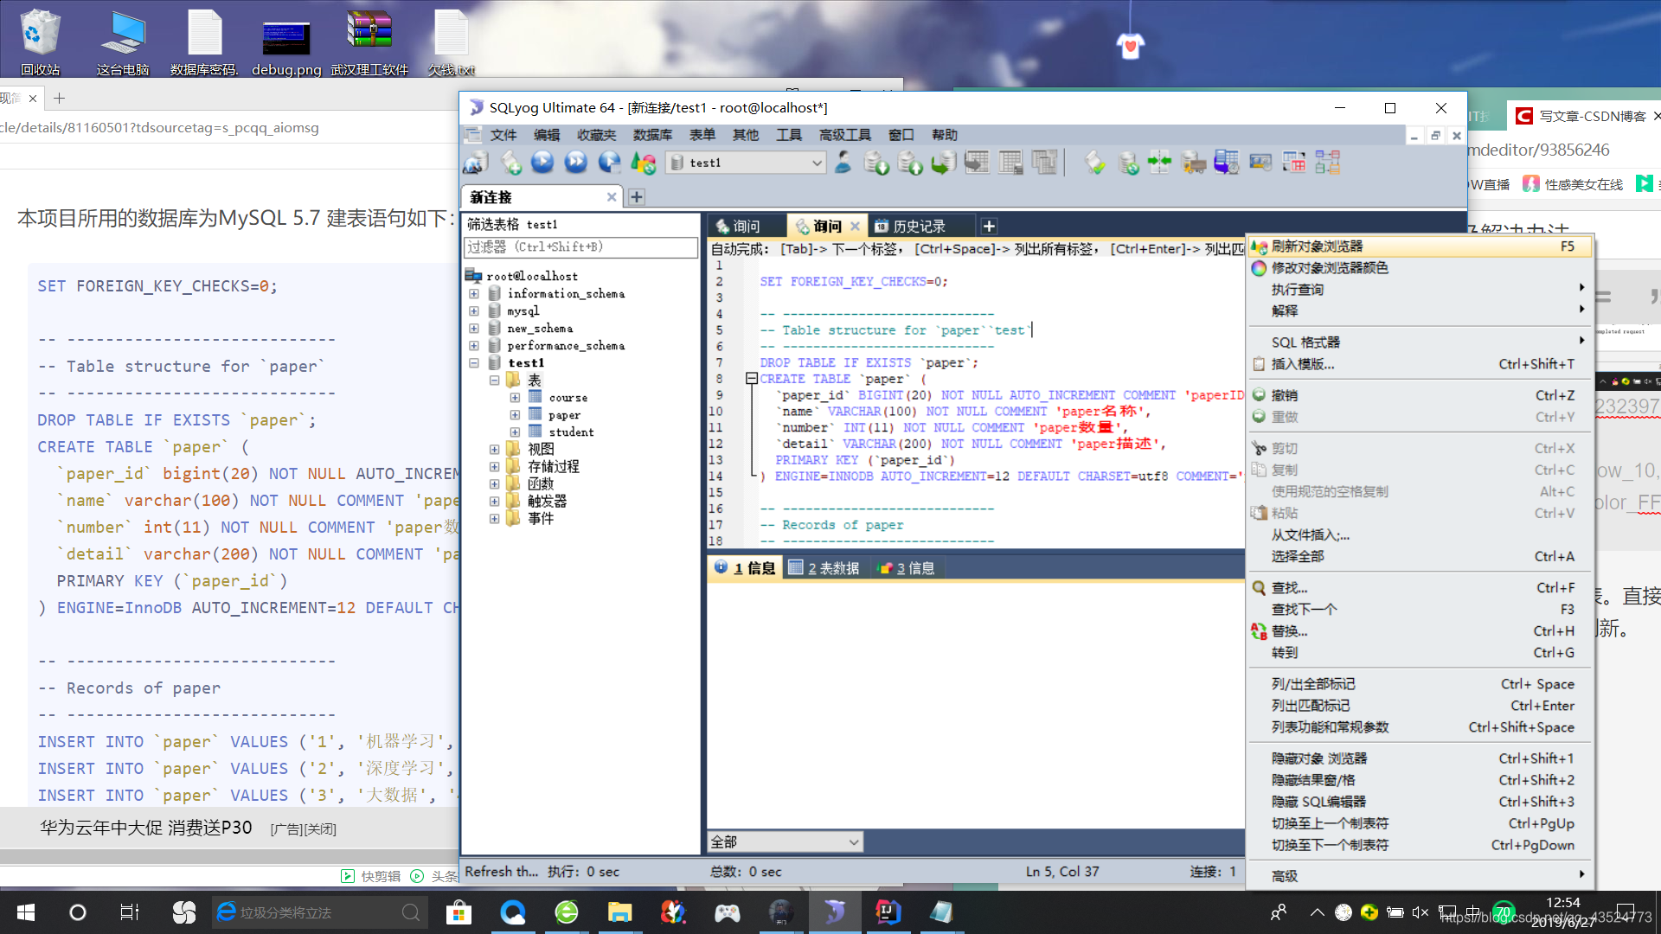Image resolution: width=1661 pixels, height=934 pixels.
Task: Expand the new_schema database node
Action: (474, 329)
